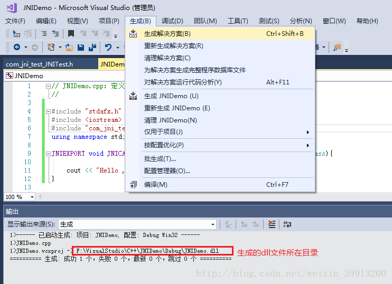Select 重新生成解决方案(R) menu entry
The image size is (392, 284).
(220, 46)
